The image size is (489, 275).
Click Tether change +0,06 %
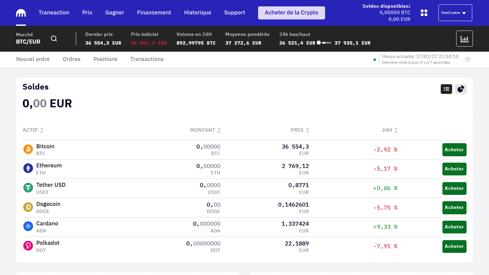pos(385,188)
